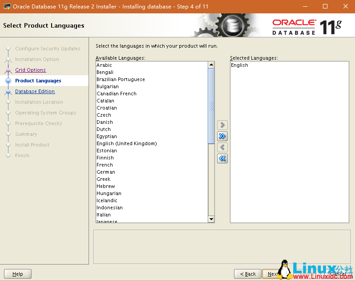Select English (United Kingdom) in the list
Viewport: 355px width, 281px height.
pos(152,143)
